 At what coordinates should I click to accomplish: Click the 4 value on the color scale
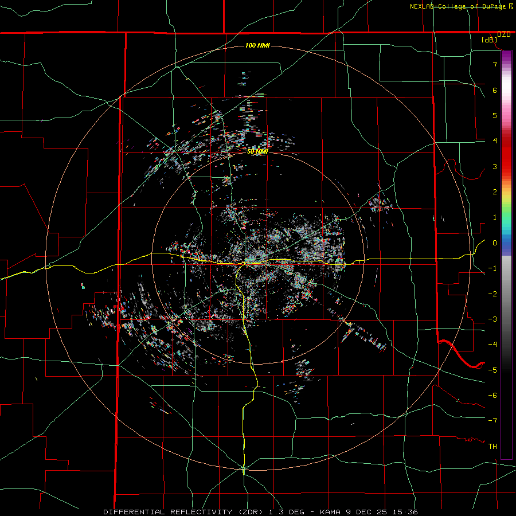click(495, 141)
